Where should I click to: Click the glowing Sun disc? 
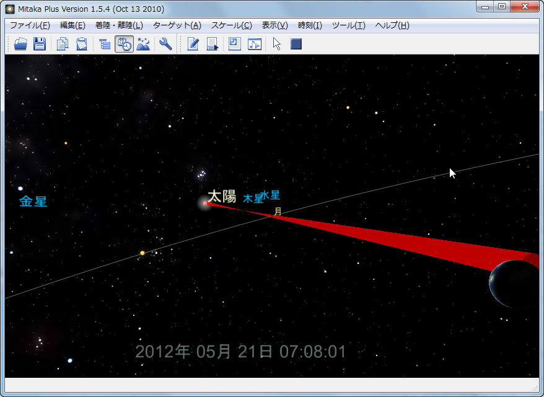[x=204, y=203]
